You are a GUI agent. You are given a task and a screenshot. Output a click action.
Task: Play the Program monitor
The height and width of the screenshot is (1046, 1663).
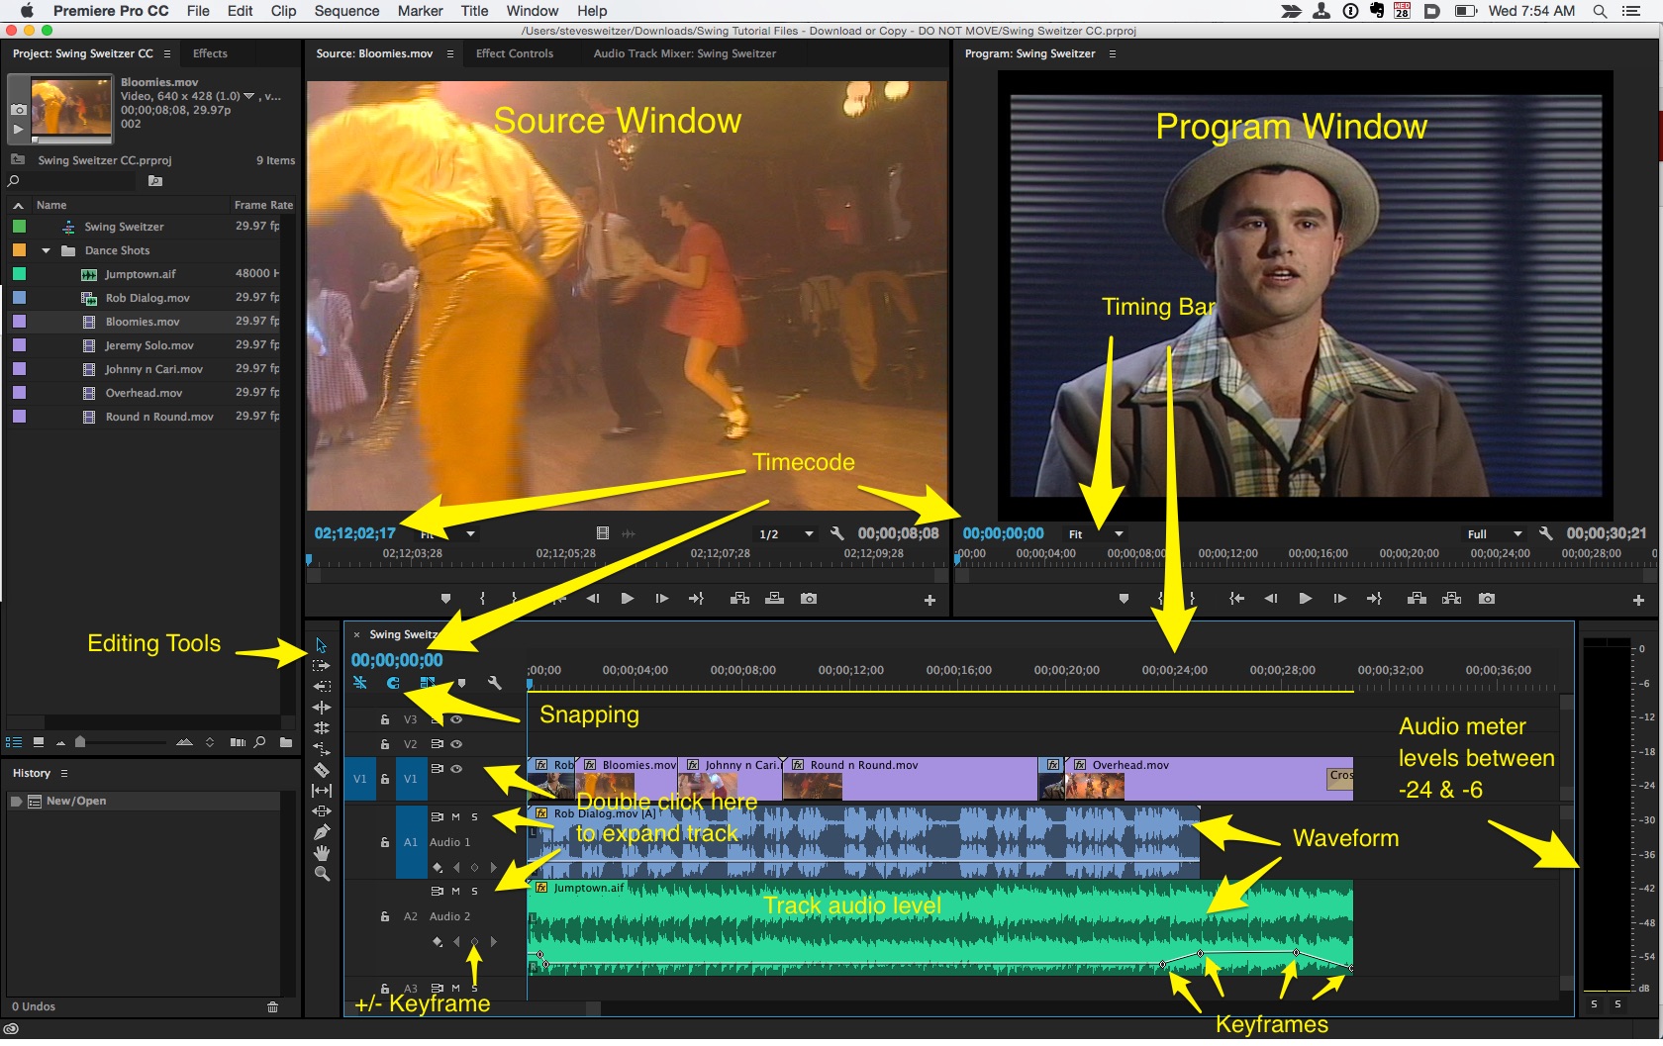[1305, 599]
